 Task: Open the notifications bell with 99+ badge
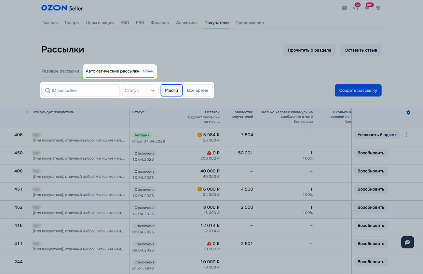[367, 8]
